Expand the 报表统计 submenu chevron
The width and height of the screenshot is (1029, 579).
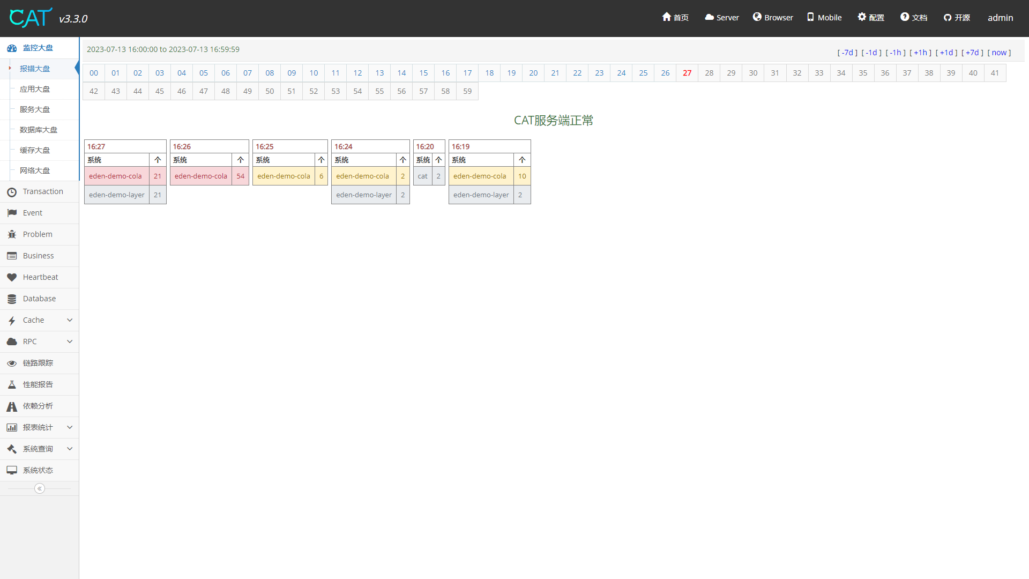point(70,427)
